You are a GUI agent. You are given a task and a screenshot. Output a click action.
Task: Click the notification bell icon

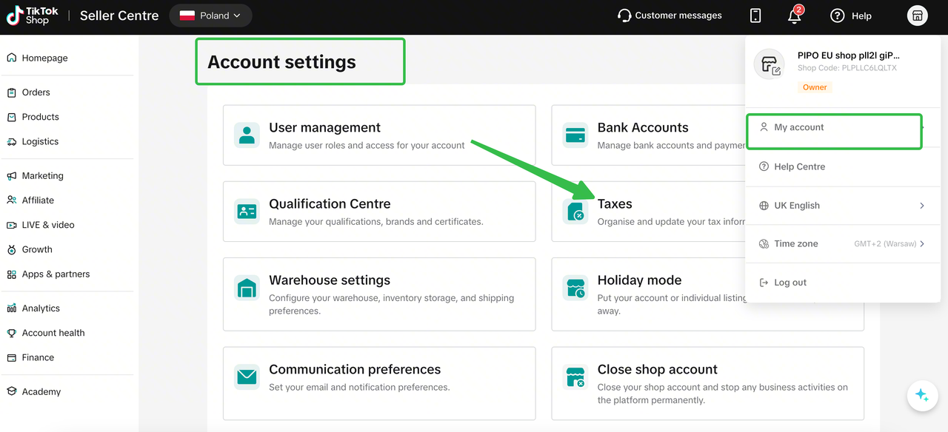click(795, 16)
